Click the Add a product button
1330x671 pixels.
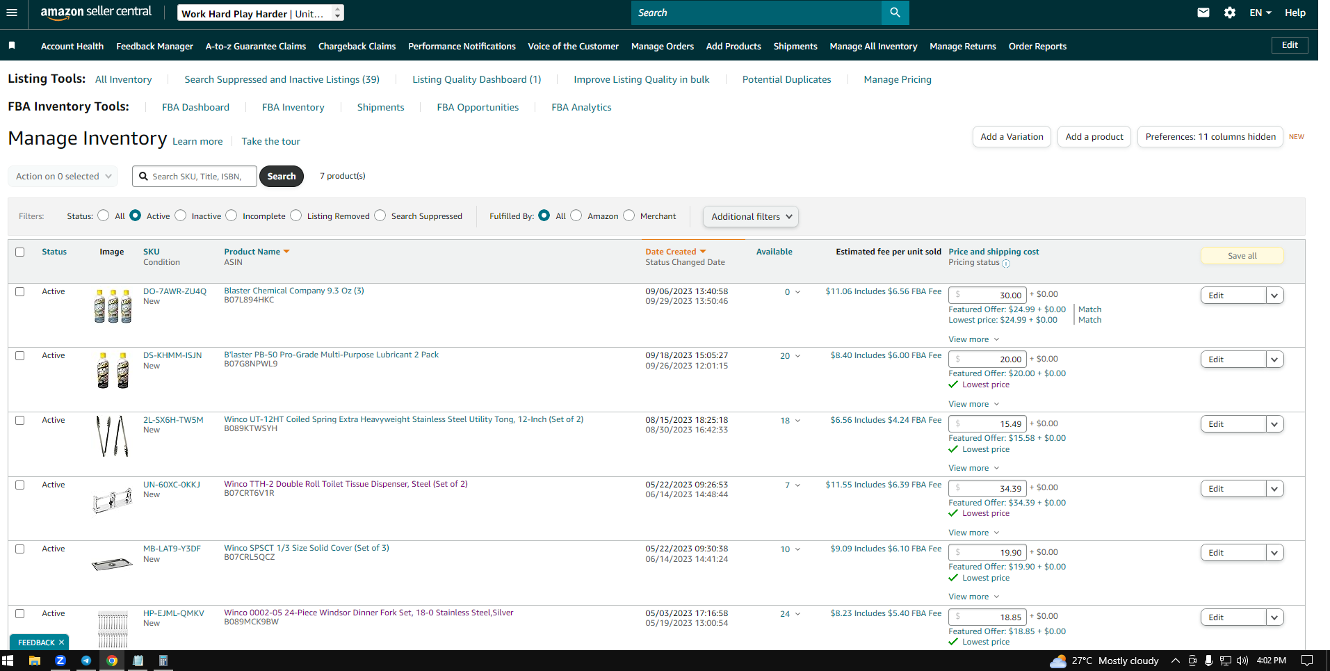[x=1094, y=137]
